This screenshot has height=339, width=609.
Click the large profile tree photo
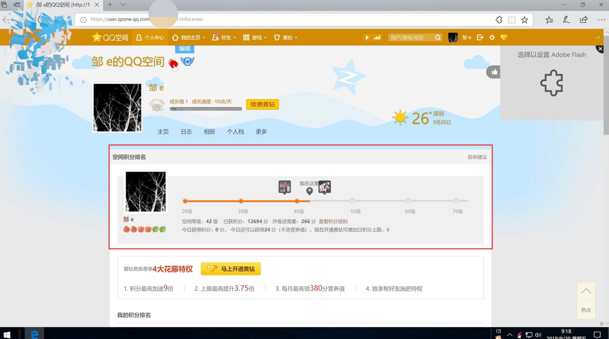(x=117, y=107)
